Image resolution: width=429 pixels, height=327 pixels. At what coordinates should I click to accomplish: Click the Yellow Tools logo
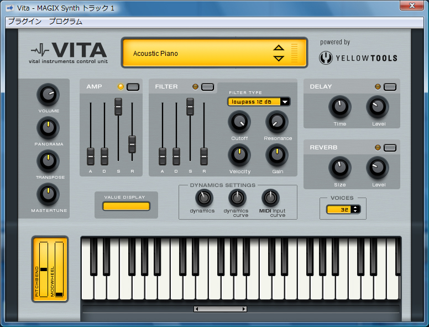[x=358, y=58]
